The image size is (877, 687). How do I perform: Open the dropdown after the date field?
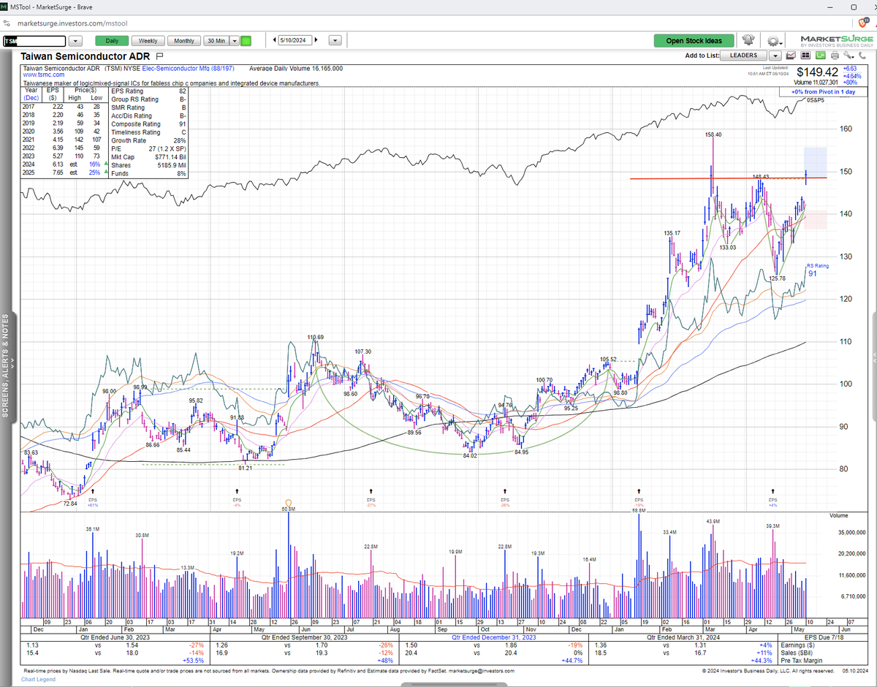(336, 41)
